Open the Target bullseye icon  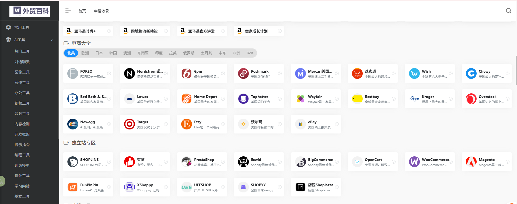[129, 124]
